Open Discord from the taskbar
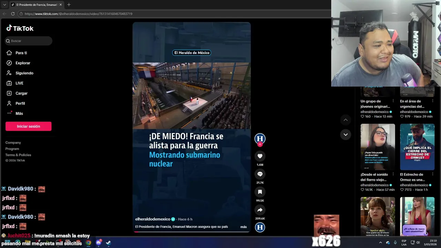This screenshot has height=248, width=441. coord(99,242)
